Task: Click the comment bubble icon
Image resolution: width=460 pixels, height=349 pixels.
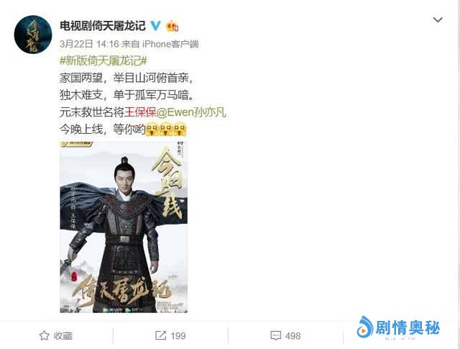Action: tap(275, 336)
